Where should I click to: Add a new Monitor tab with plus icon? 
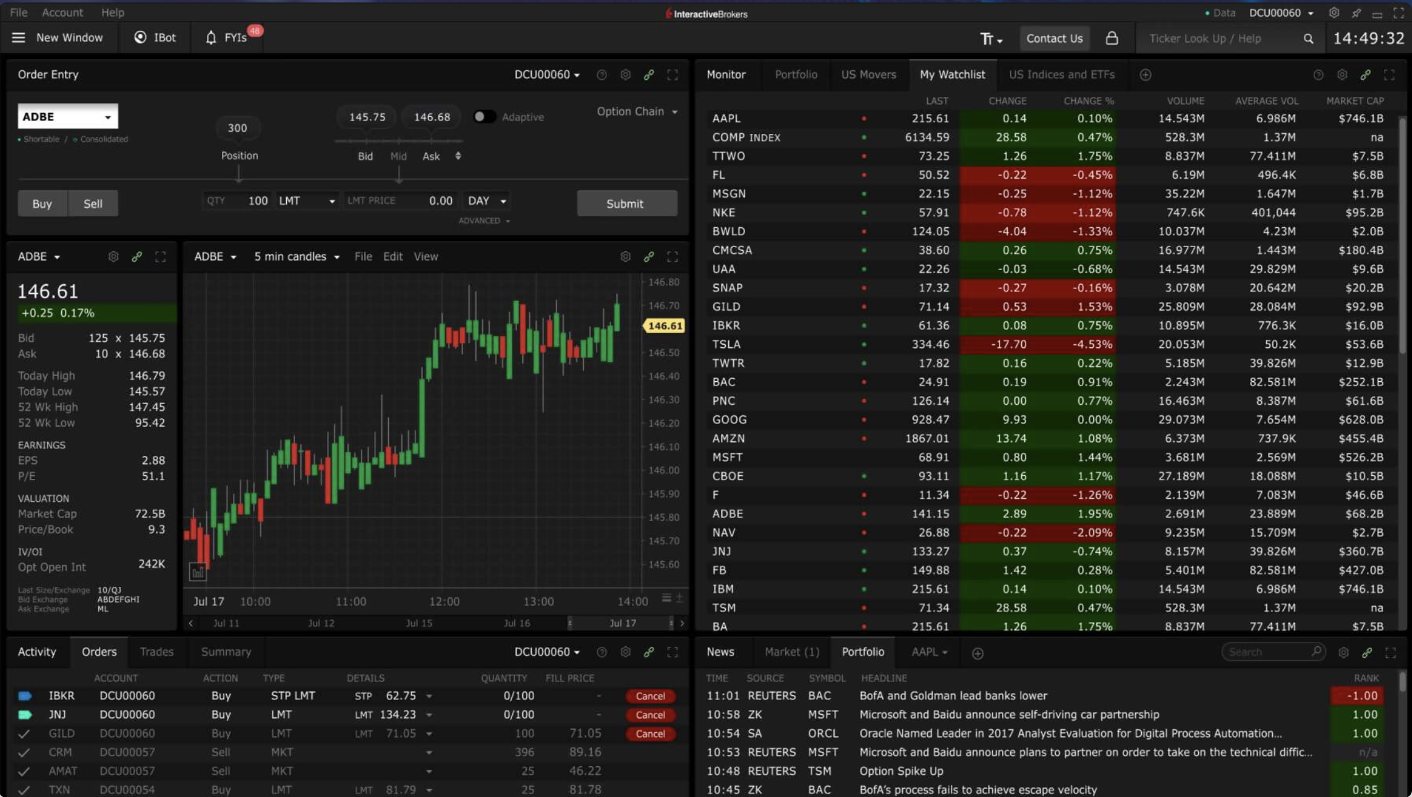click(1145, 75)
